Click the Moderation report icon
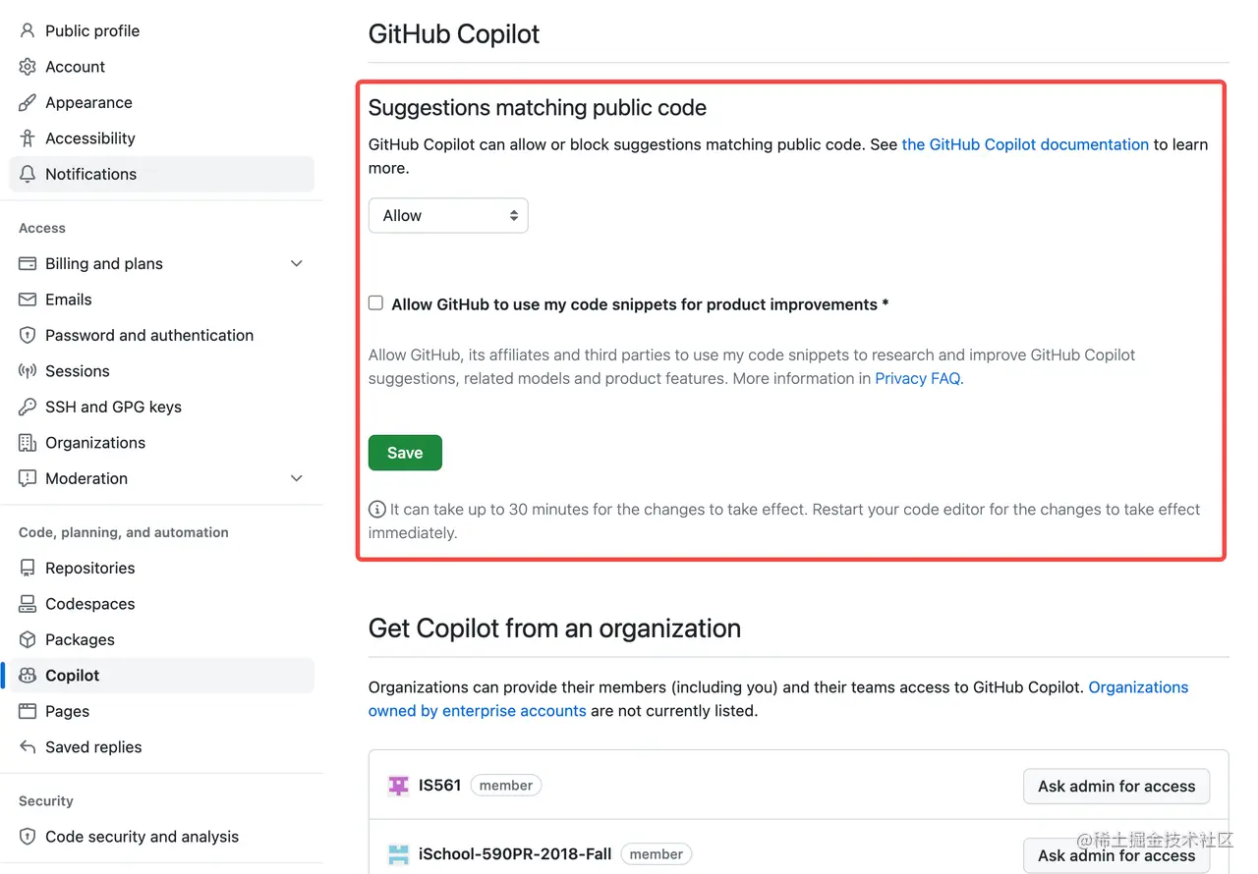This screenshot has width=1258, height=874. [x=28, y=478]
